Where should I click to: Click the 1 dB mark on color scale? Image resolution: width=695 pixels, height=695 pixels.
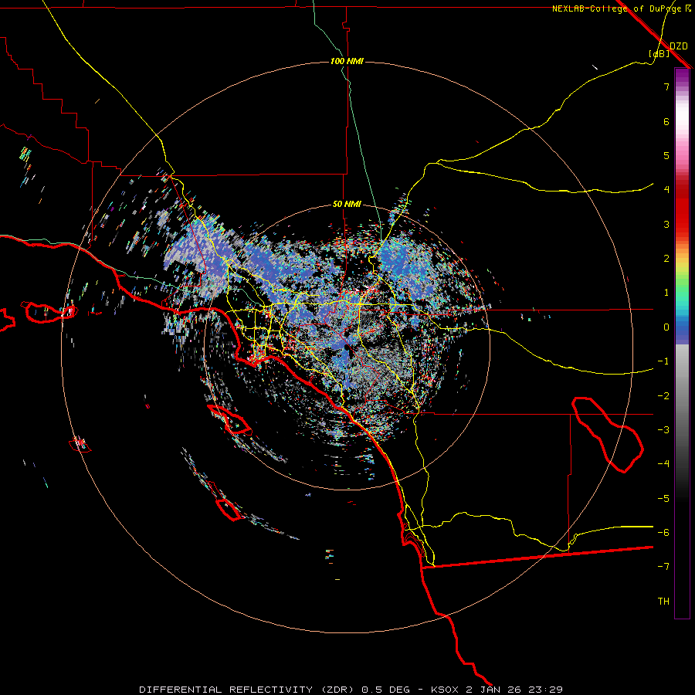coord(666,293)
